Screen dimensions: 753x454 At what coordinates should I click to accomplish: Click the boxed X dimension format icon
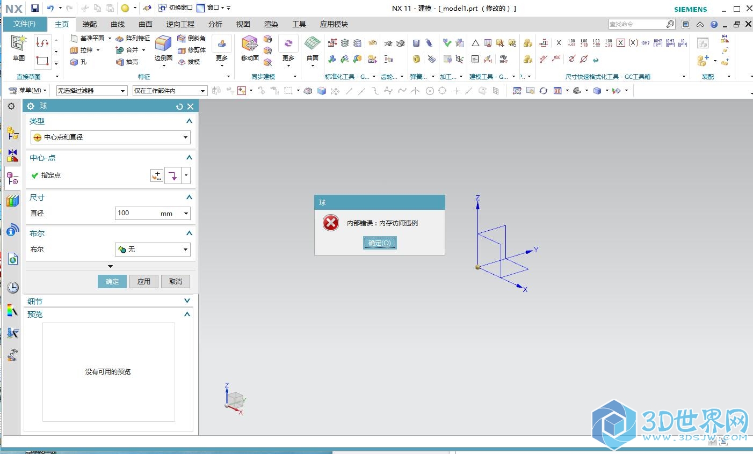tap(621, 43)
